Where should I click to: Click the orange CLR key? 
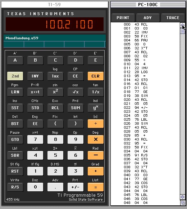96,76
